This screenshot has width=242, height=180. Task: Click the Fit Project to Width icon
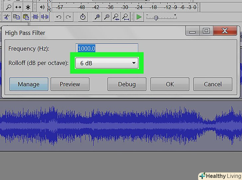coord(125,17)
